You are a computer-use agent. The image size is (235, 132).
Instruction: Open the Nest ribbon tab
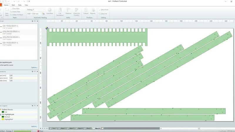tap(13, 5)
